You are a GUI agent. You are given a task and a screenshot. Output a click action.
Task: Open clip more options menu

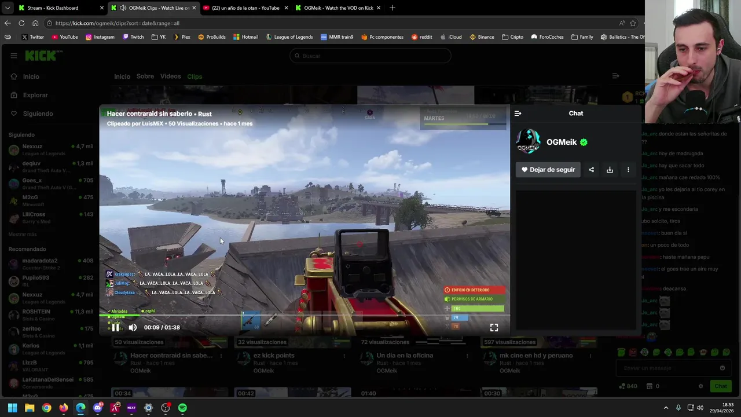click(x=628, y=170)
